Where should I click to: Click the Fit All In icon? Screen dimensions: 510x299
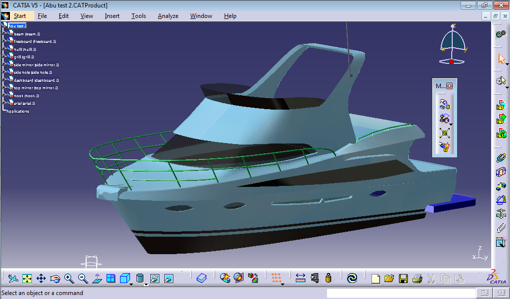tap(26, 278)
